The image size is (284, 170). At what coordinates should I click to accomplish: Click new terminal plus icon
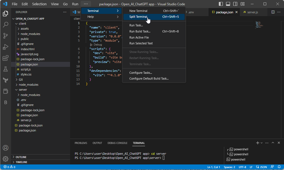[x=257, y=143]
